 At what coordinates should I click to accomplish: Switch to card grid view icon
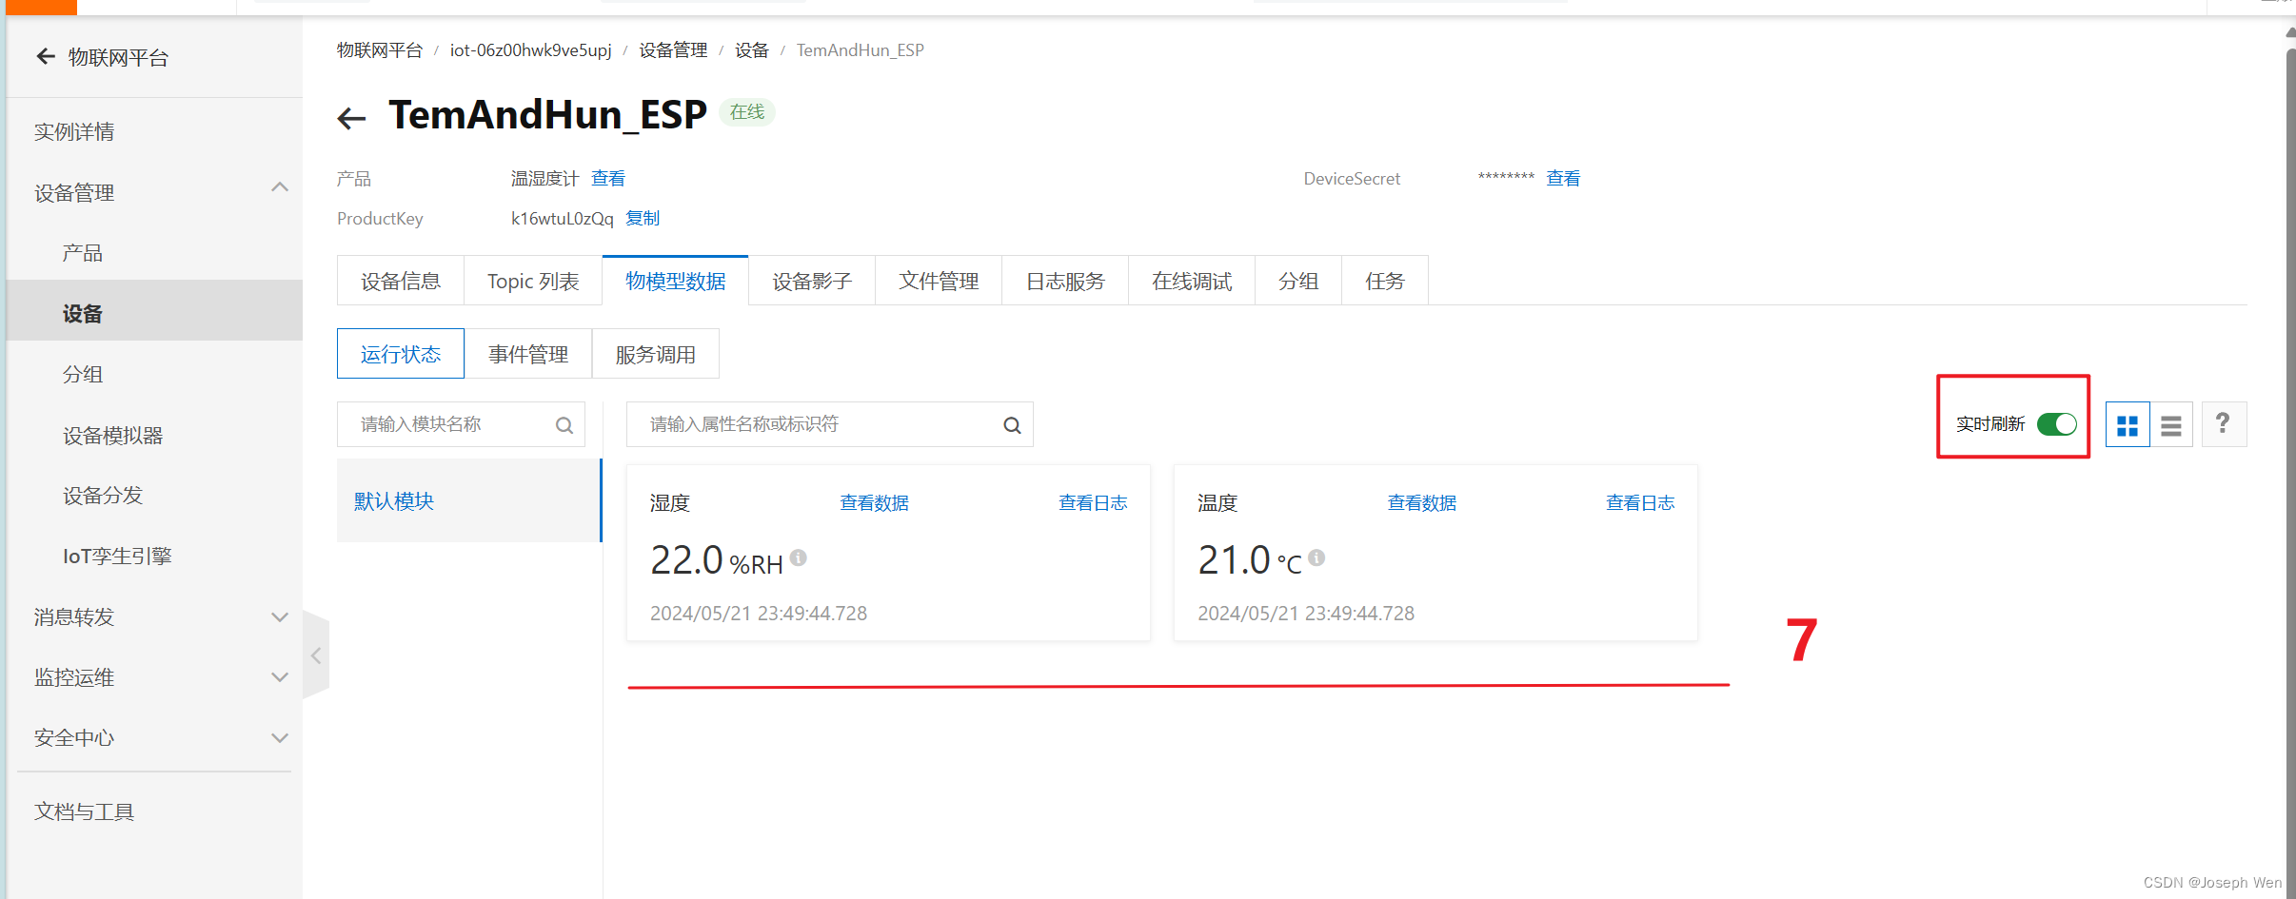2128,424
